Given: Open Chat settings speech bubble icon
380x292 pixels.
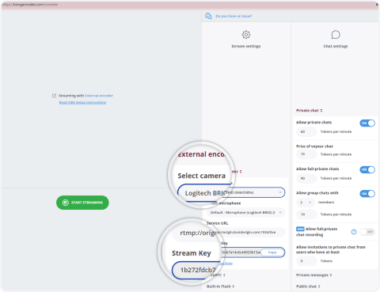Looking at the screenshot, I should [x=336, y=35].
